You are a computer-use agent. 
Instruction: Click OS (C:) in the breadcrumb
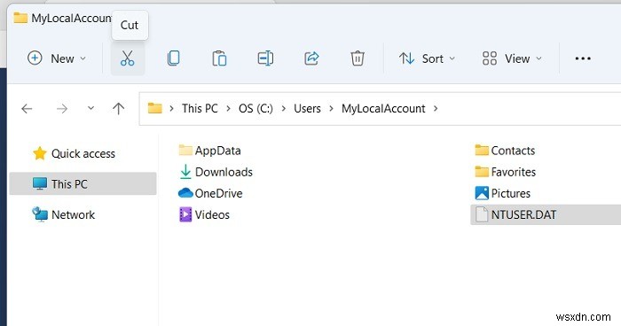point(255,108)
